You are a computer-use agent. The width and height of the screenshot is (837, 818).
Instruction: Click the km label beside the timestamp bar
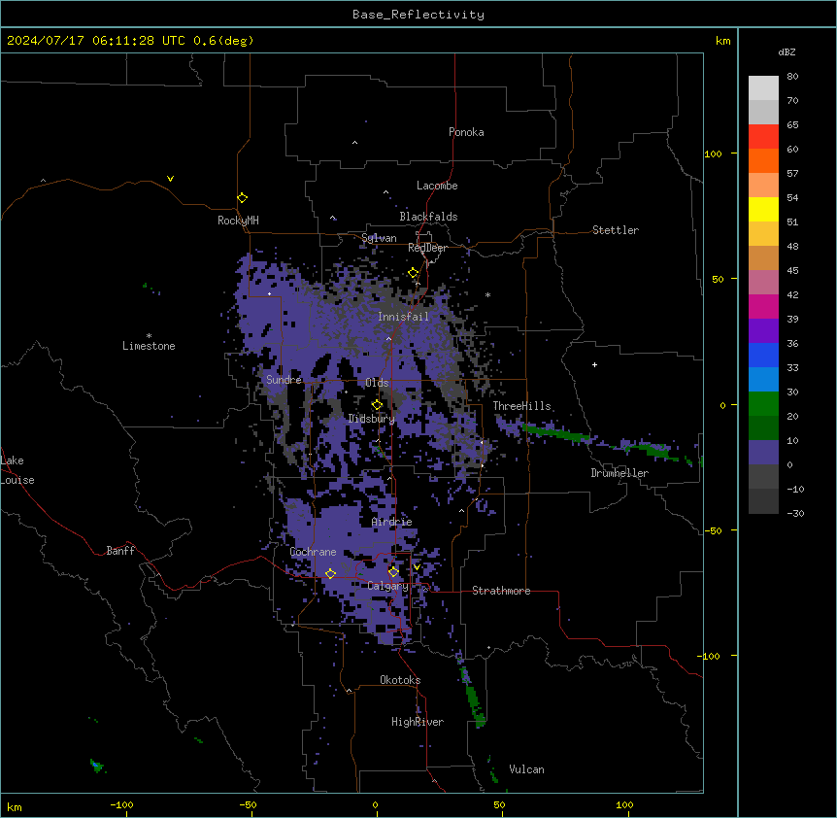[722, 41]
